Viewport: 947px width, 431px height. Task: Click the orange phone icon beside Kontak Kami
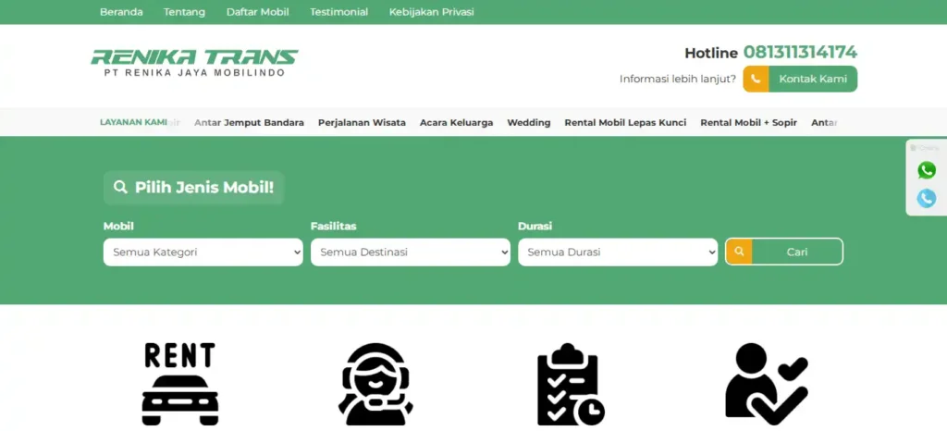click(x=756, y=79)
